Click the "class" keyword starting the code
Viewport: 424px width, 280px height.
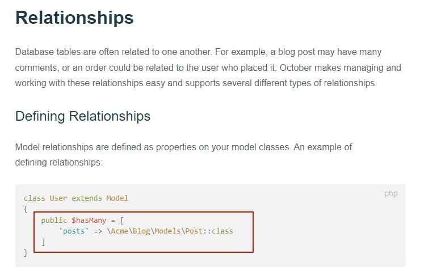tap(34, 198)
